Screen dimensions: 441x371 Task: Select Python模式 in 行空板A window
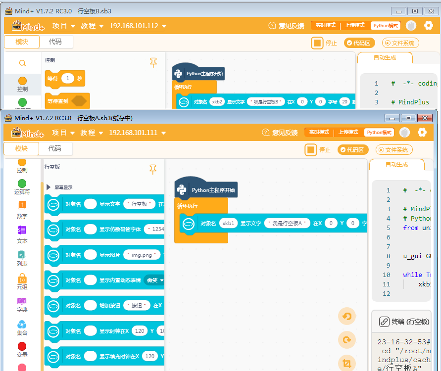pyautogui.click(x=379, y=133)
